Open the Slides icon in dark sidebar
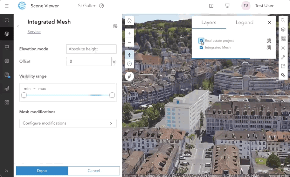This screenshot has height=177, width=290. 7,47
